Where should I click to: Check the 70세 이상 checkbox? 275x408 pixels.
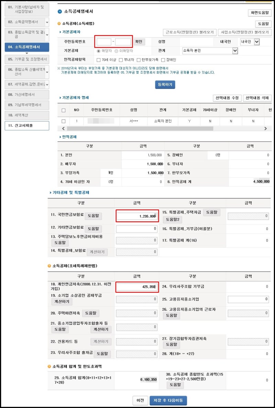(x=98, y=60)
